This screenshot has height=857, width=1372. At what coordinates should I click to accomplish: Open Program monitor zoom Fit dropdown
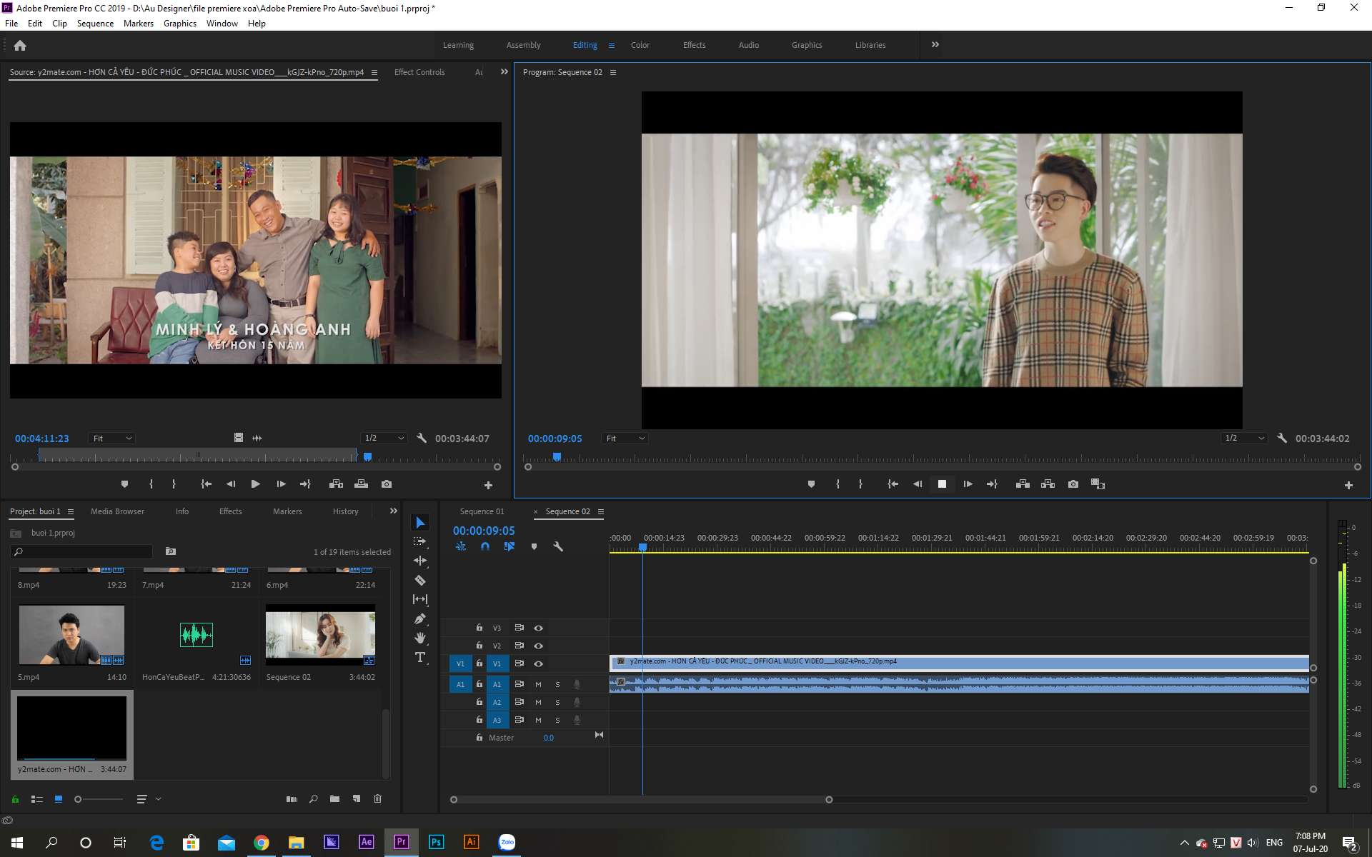click(x=625, y=438)
